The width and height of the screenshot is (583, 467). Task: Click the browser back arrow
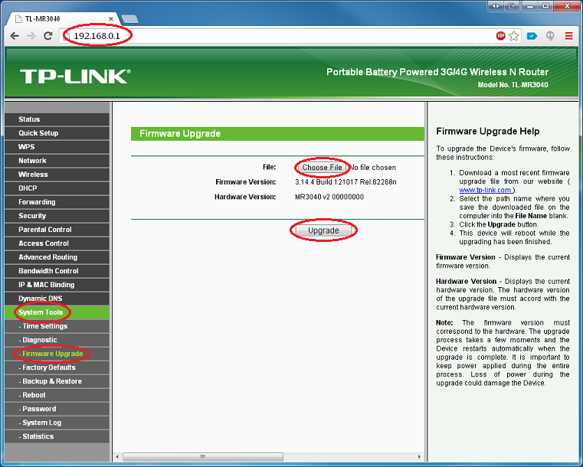tap(15, 36)
